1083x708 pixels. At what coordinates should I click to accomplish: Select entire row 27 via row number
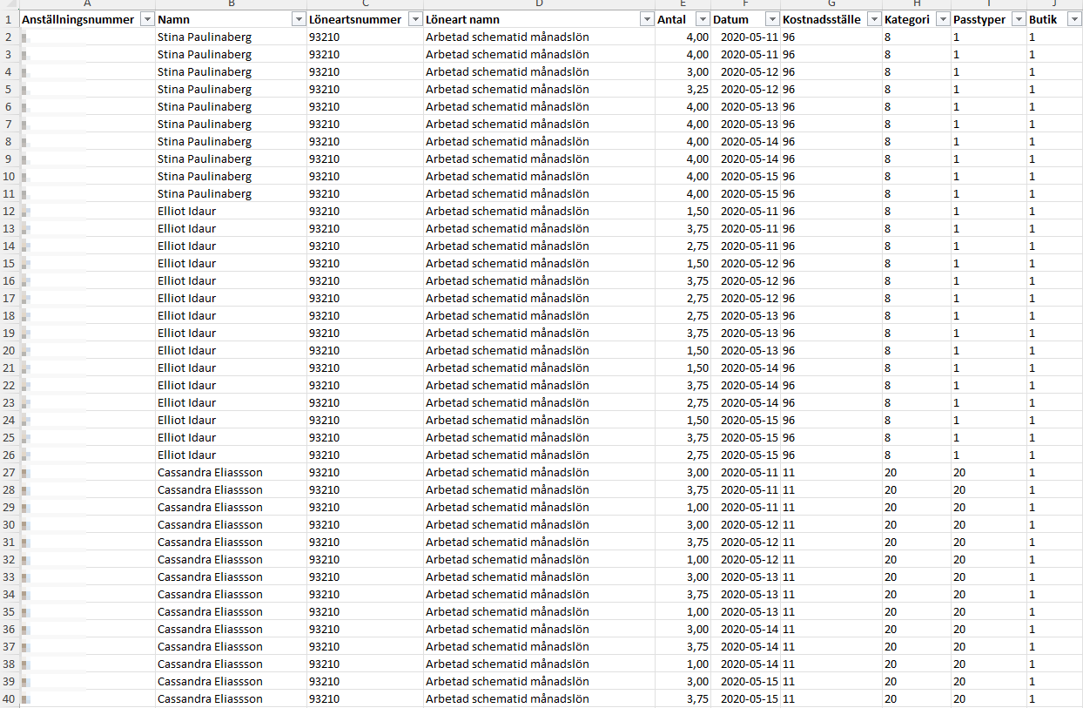point(9,472)
